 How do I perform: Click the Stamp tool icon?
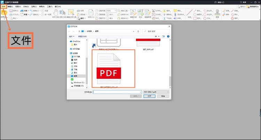[217, 12]
